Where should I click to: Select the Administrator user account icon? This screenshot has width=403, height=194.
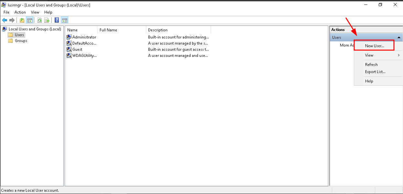[69, 37]
